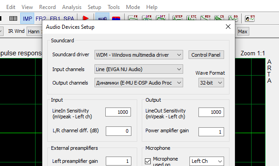Click the L/R channel diff. input field
This screenshot has width=279, height=166.
click(118, 131)
